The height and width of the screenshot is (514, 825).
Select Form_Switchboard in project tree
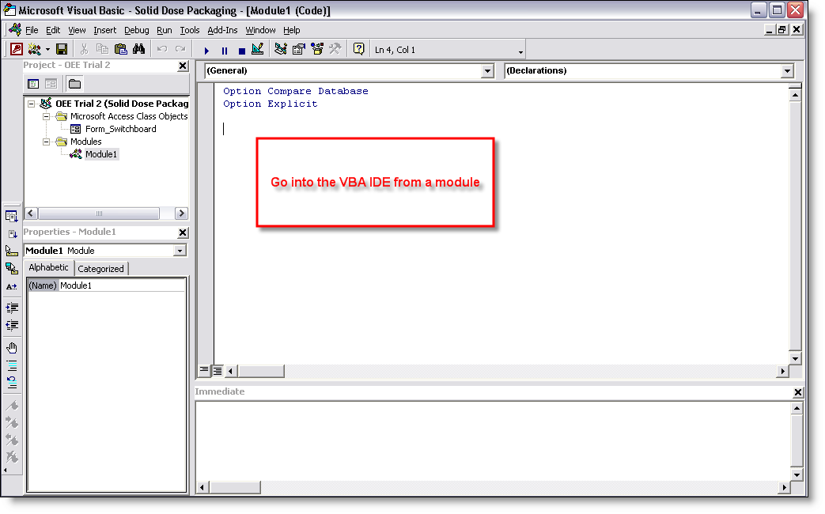coord(120,129)
